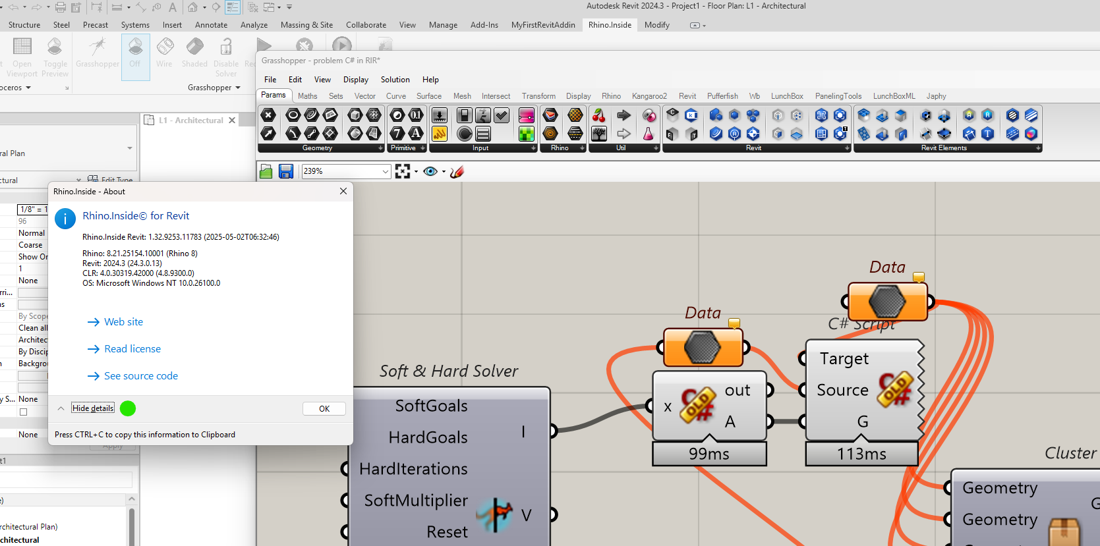
Task: Activate the sketch markup pencil tool
Action: [x=457, y=171]
